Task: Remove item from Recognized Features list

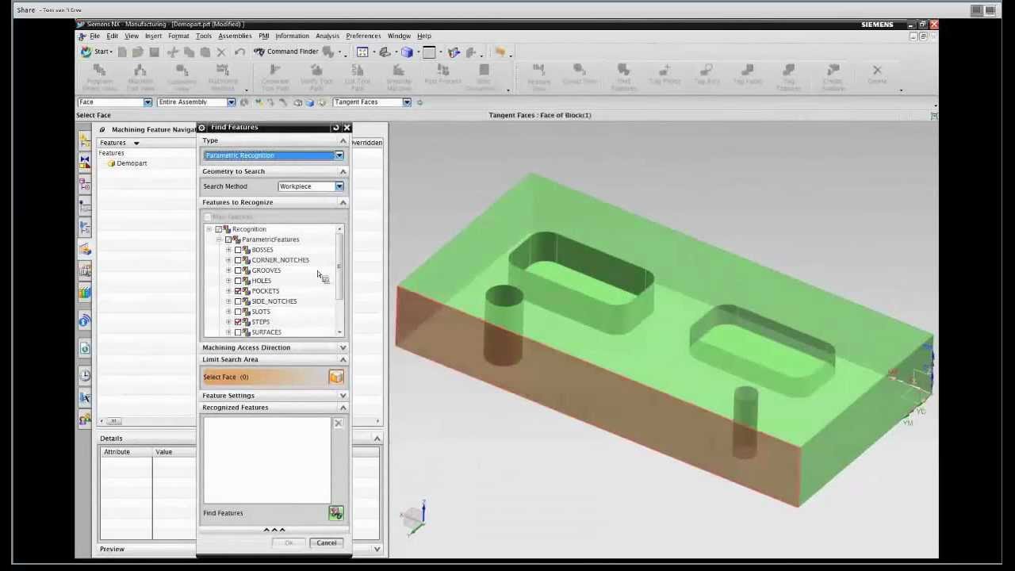Action: (x=338, y=423)
